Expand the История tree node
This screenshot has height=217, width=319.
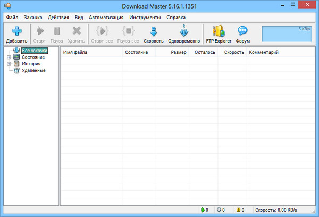click(9, 64)
